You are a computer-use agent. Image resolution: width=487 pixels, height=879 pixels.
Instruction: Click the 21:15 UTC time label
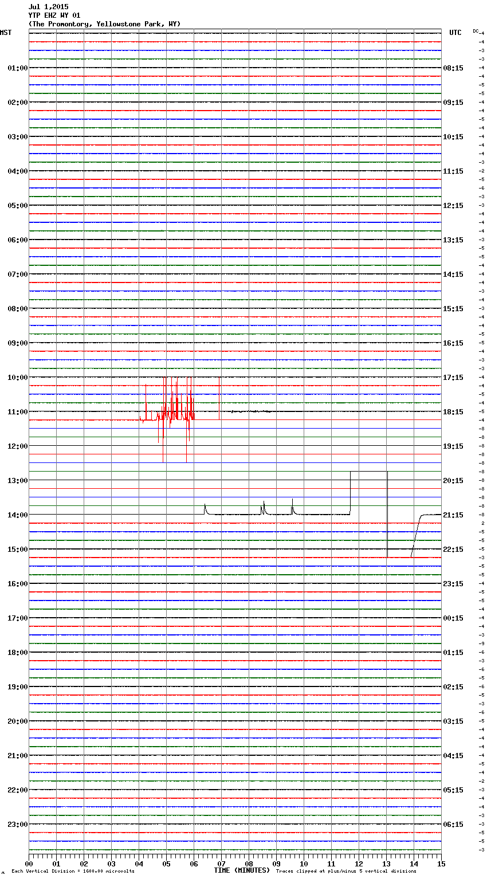[453, 515]
